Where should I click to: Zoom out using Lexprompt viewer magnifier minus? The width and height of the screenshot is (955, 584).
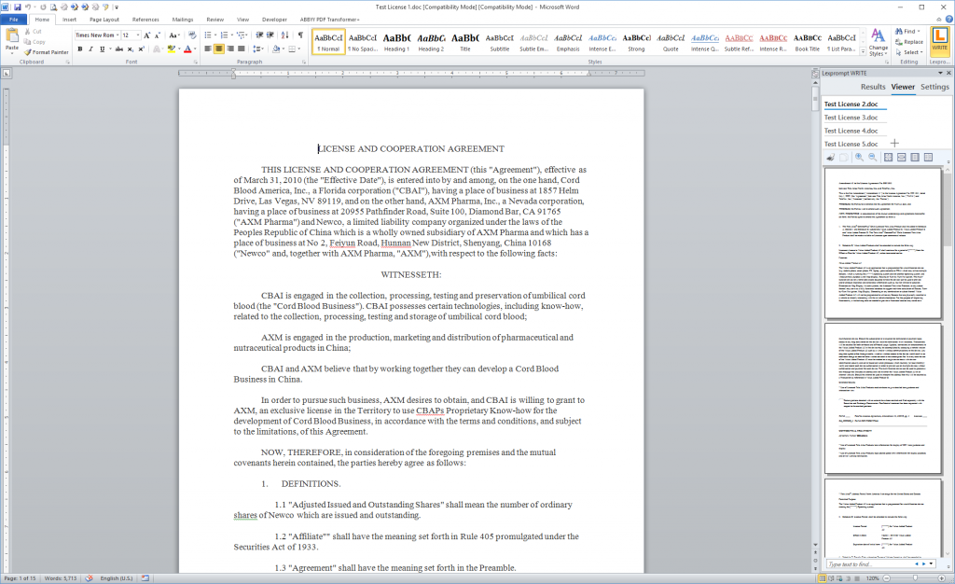pyautogui.click(x=872, y=157)
